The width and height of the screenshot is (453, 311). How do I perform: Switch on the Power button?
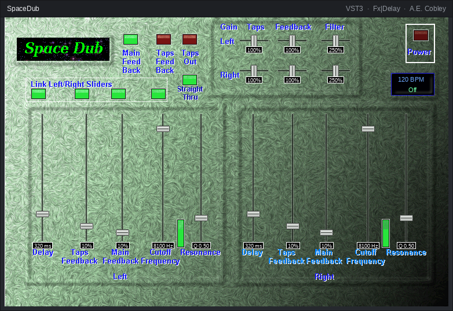coord(421,35)
